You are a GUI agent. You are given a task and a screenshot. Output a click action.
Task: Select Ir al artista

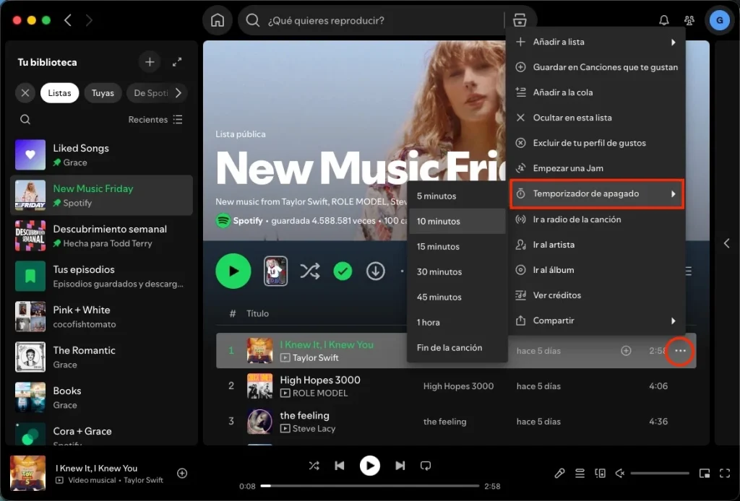[x=597, y=245]
